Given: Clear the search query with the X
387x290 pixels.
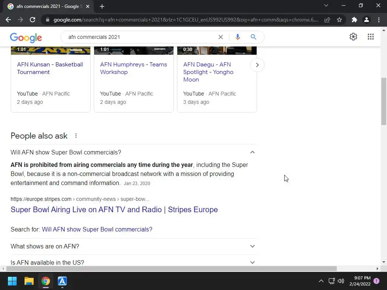Looking at the screenshot, I should click(221, 37).
